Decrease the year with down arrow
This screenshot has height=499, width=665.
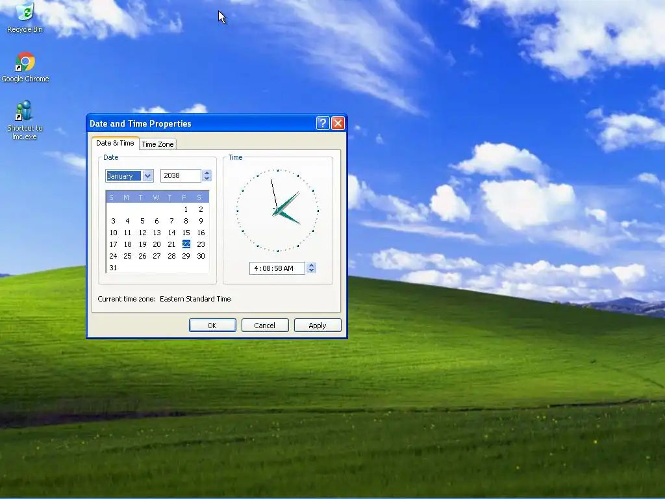pos(207,179)
